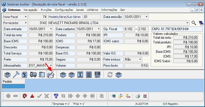Viewport: 205px width, 107px height.
Task: Go to first record arrow icon
Action: 71,96
